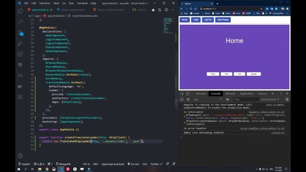Switch to home.component.html tab

[109, 10]
